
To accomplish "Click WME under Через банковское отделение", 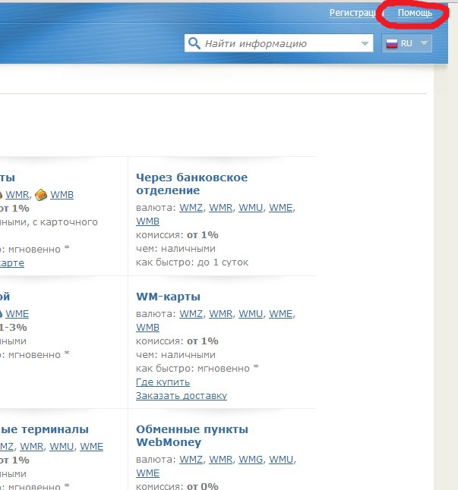I will click(280, 208).
